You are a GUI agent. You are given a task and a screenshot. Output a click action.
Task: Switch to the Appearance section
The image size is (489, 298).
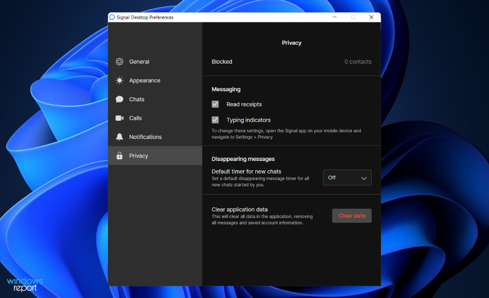155,81
